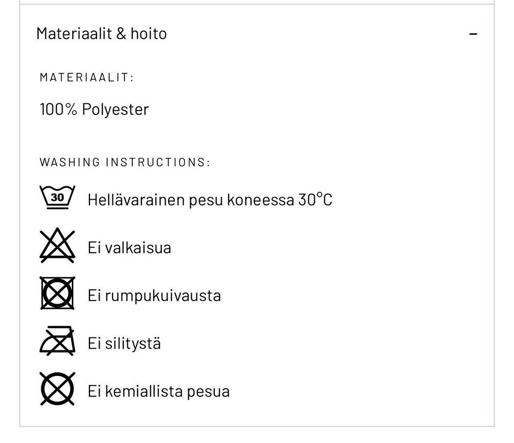Select the Ei kemiallista pesua entry
This screenshot has width=514, height=443.
coord(158,391)
